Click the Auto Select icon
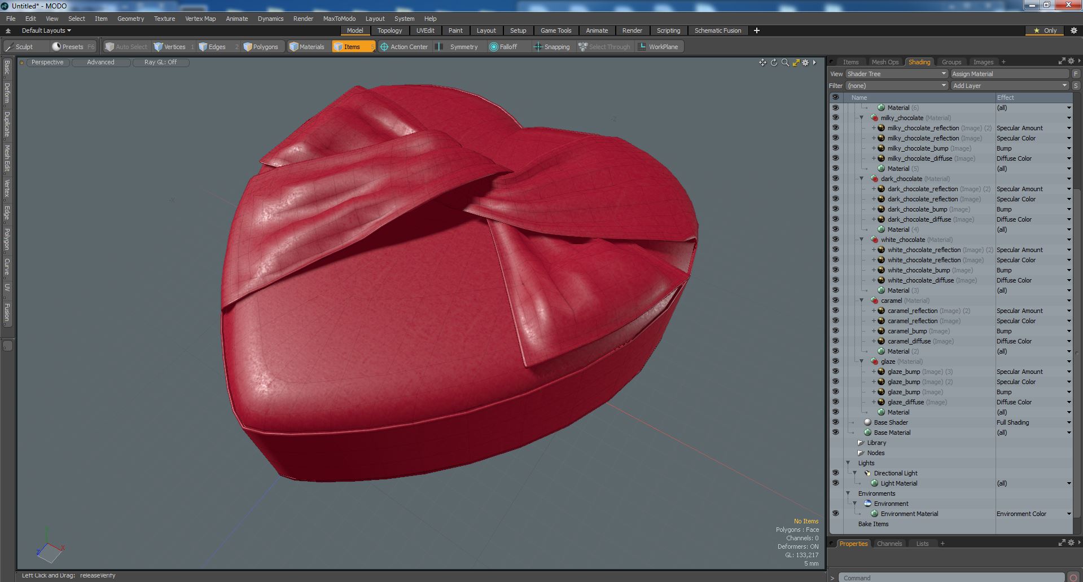This screenshot has width=1083, height=582. pos(109,47)
